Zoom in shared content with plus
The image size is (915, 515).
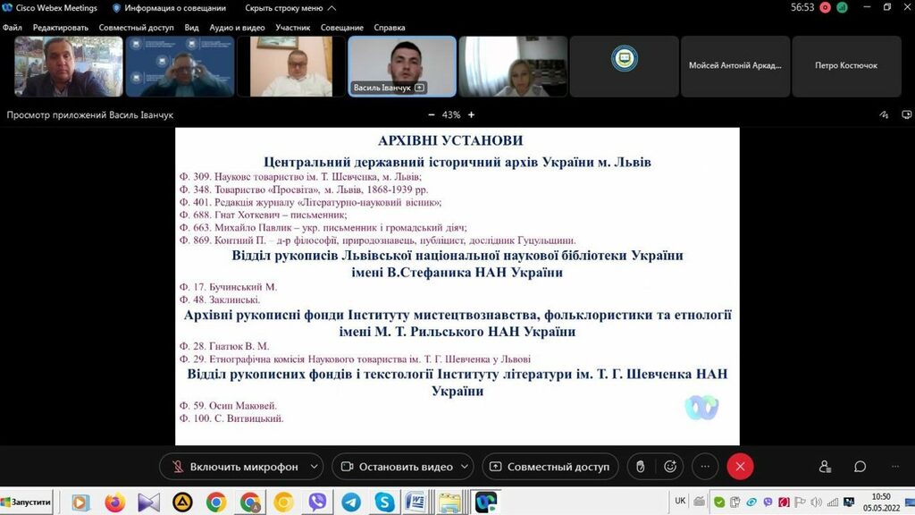point(472,114)
